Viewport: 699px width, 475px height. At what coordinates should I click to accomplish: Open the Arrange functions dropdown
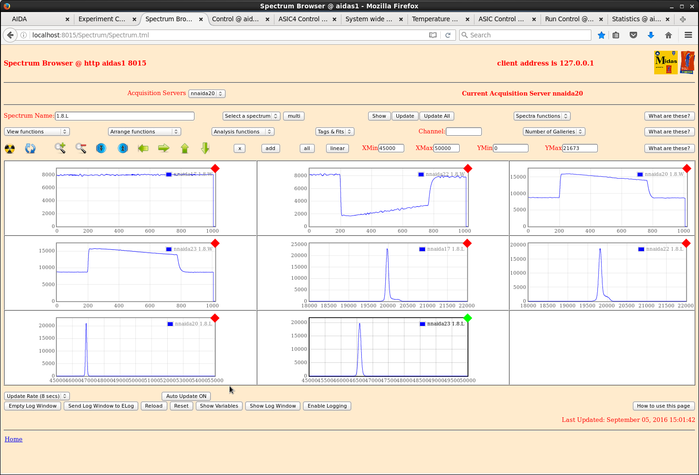pos(144,132)
